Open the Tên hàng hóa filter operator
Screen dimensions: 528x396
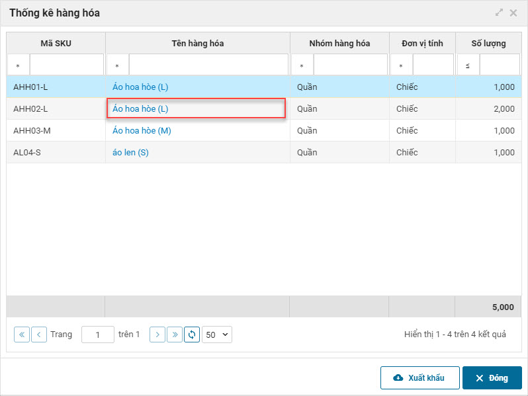(x=117, y=65)
